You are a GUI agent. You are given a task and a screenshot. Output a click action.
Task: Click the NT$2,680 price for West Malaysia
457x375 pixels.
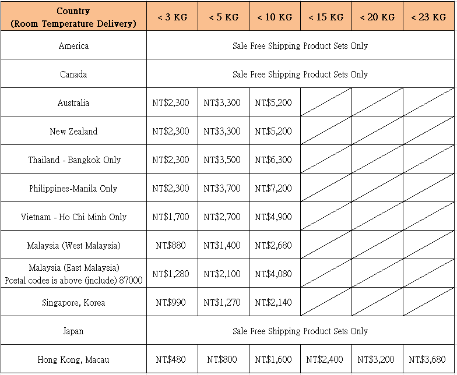273,245
